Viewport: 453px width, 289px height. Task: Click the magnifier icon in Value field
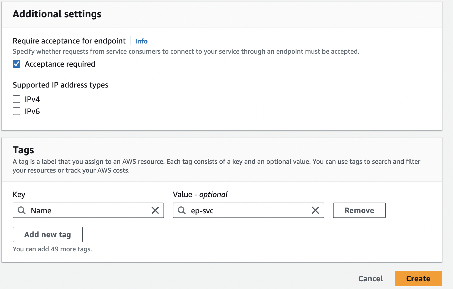tap(182, 211)
